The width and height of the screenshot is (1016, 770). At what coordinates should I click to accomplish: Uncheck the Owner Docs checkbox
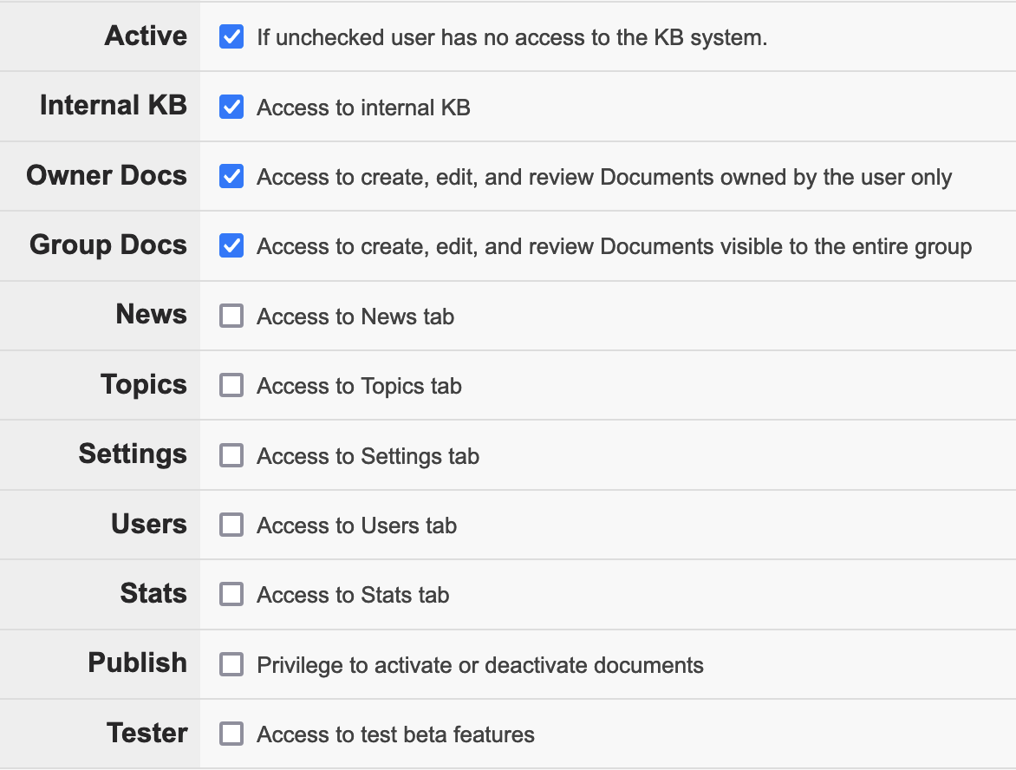coord(231,176)
